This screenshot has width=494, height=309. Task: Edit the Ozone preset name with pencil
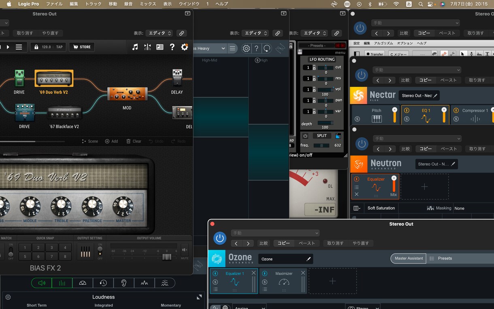pos(309,259)
